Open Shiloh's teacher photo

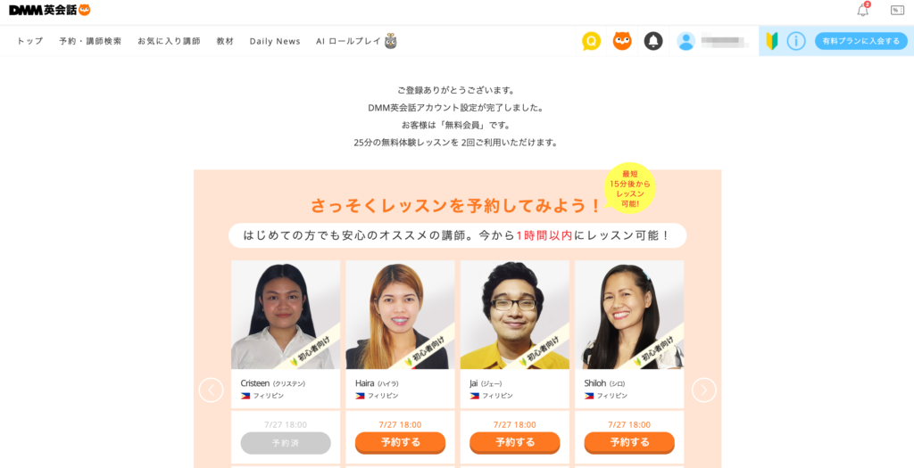629,315
